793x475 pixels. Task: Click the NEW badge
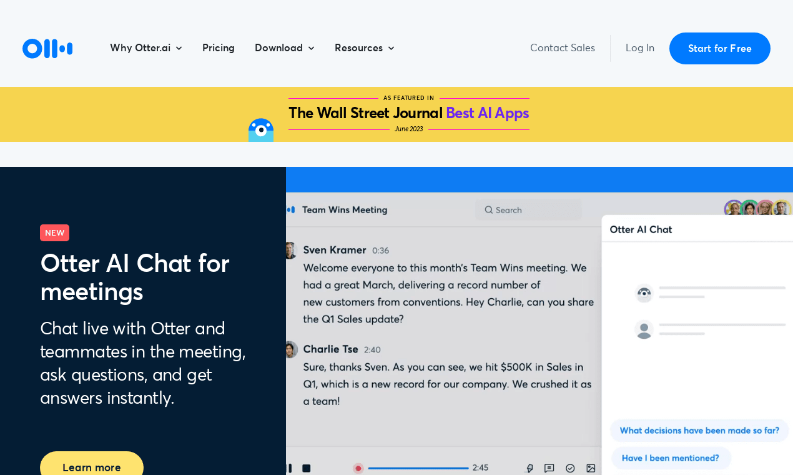[x=55, y=233]
